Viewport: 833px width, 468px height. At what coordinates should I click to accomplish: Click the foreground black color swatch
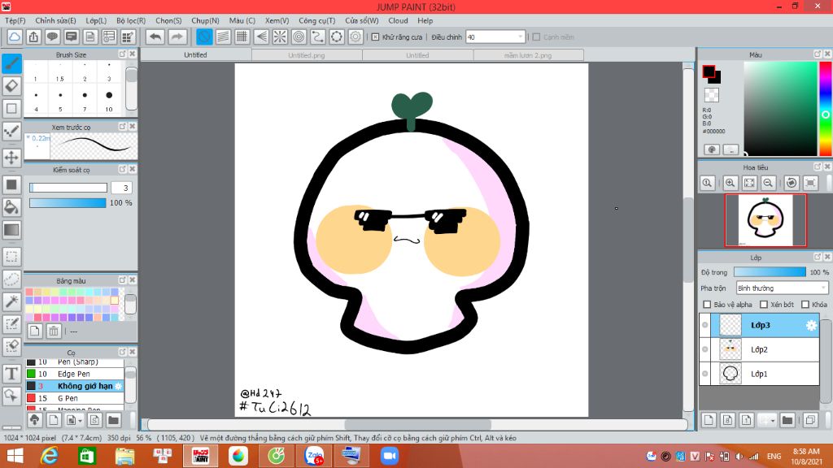(709, 71)
